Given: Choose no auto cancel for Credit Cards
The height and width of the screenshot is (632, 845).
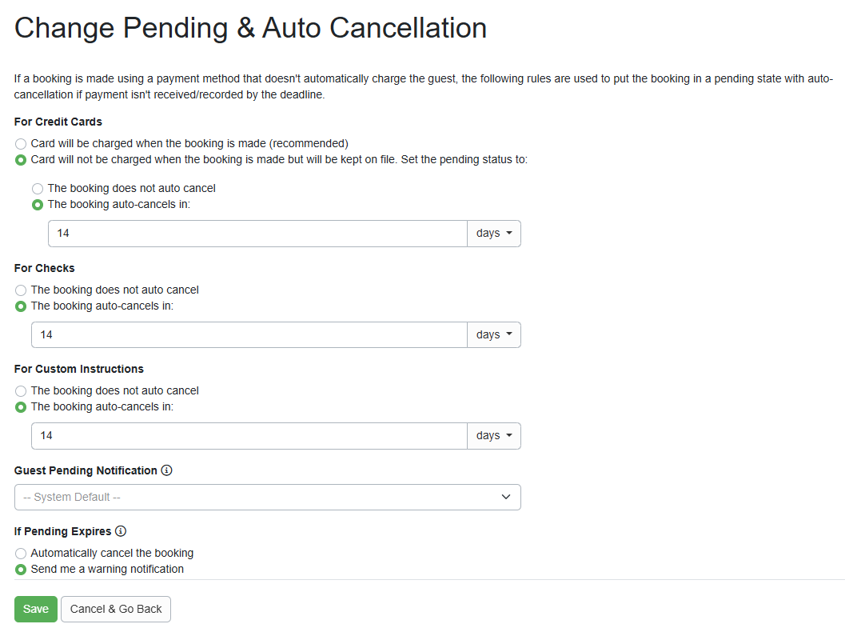Looking at the screenshot, I should 37,188.
